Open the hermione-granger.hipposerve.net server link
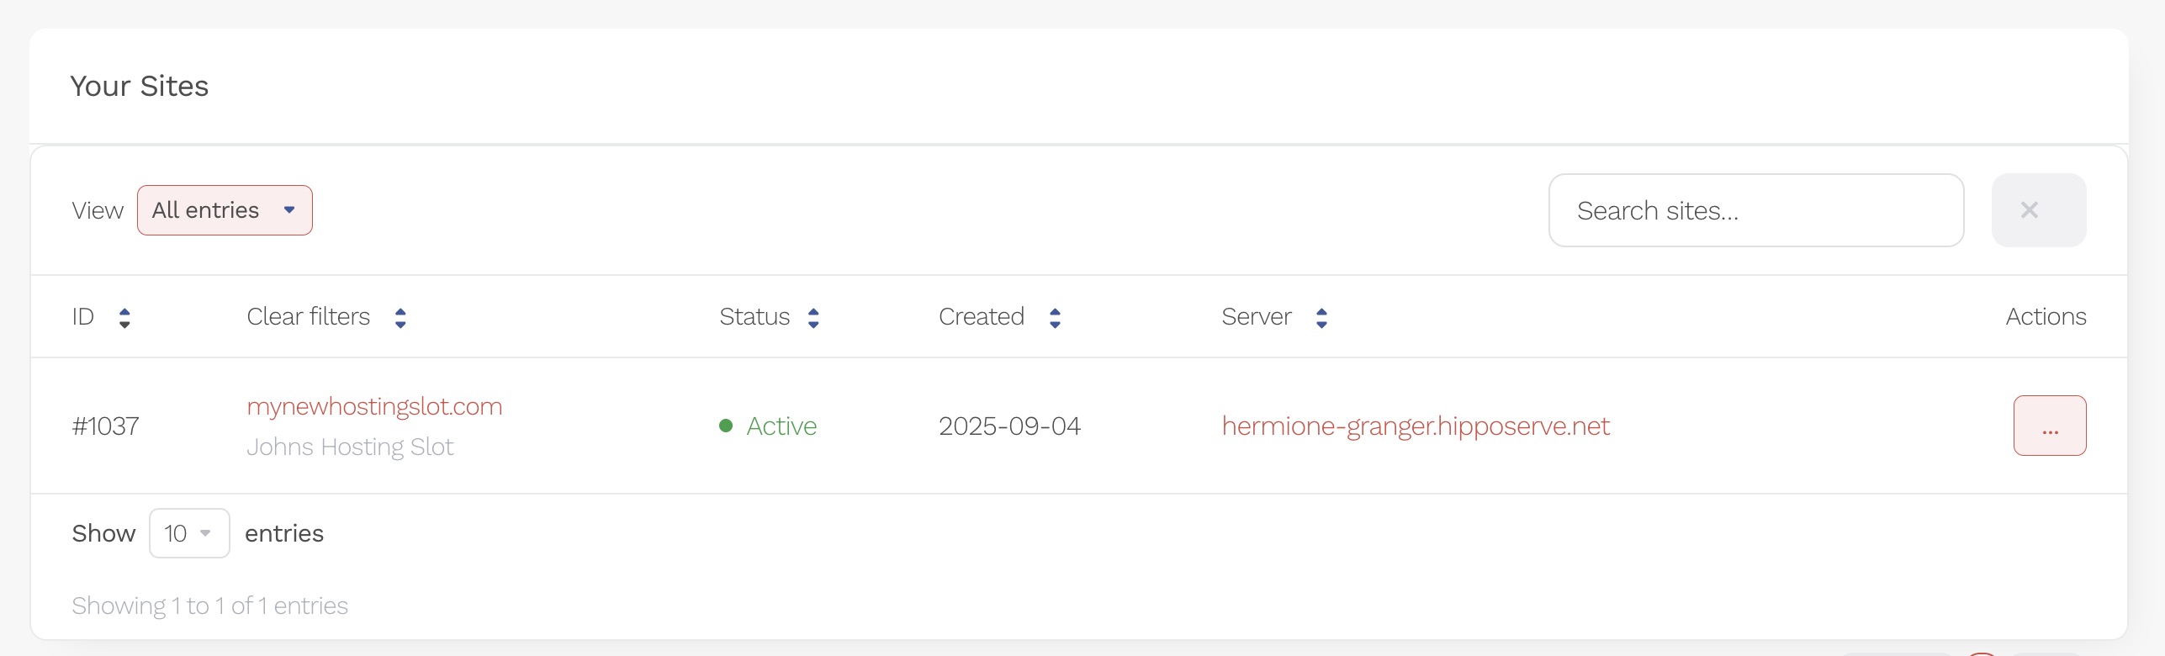Viewport: 2165px width, 656px height. pyautogui.click(x=1416, y=426)
